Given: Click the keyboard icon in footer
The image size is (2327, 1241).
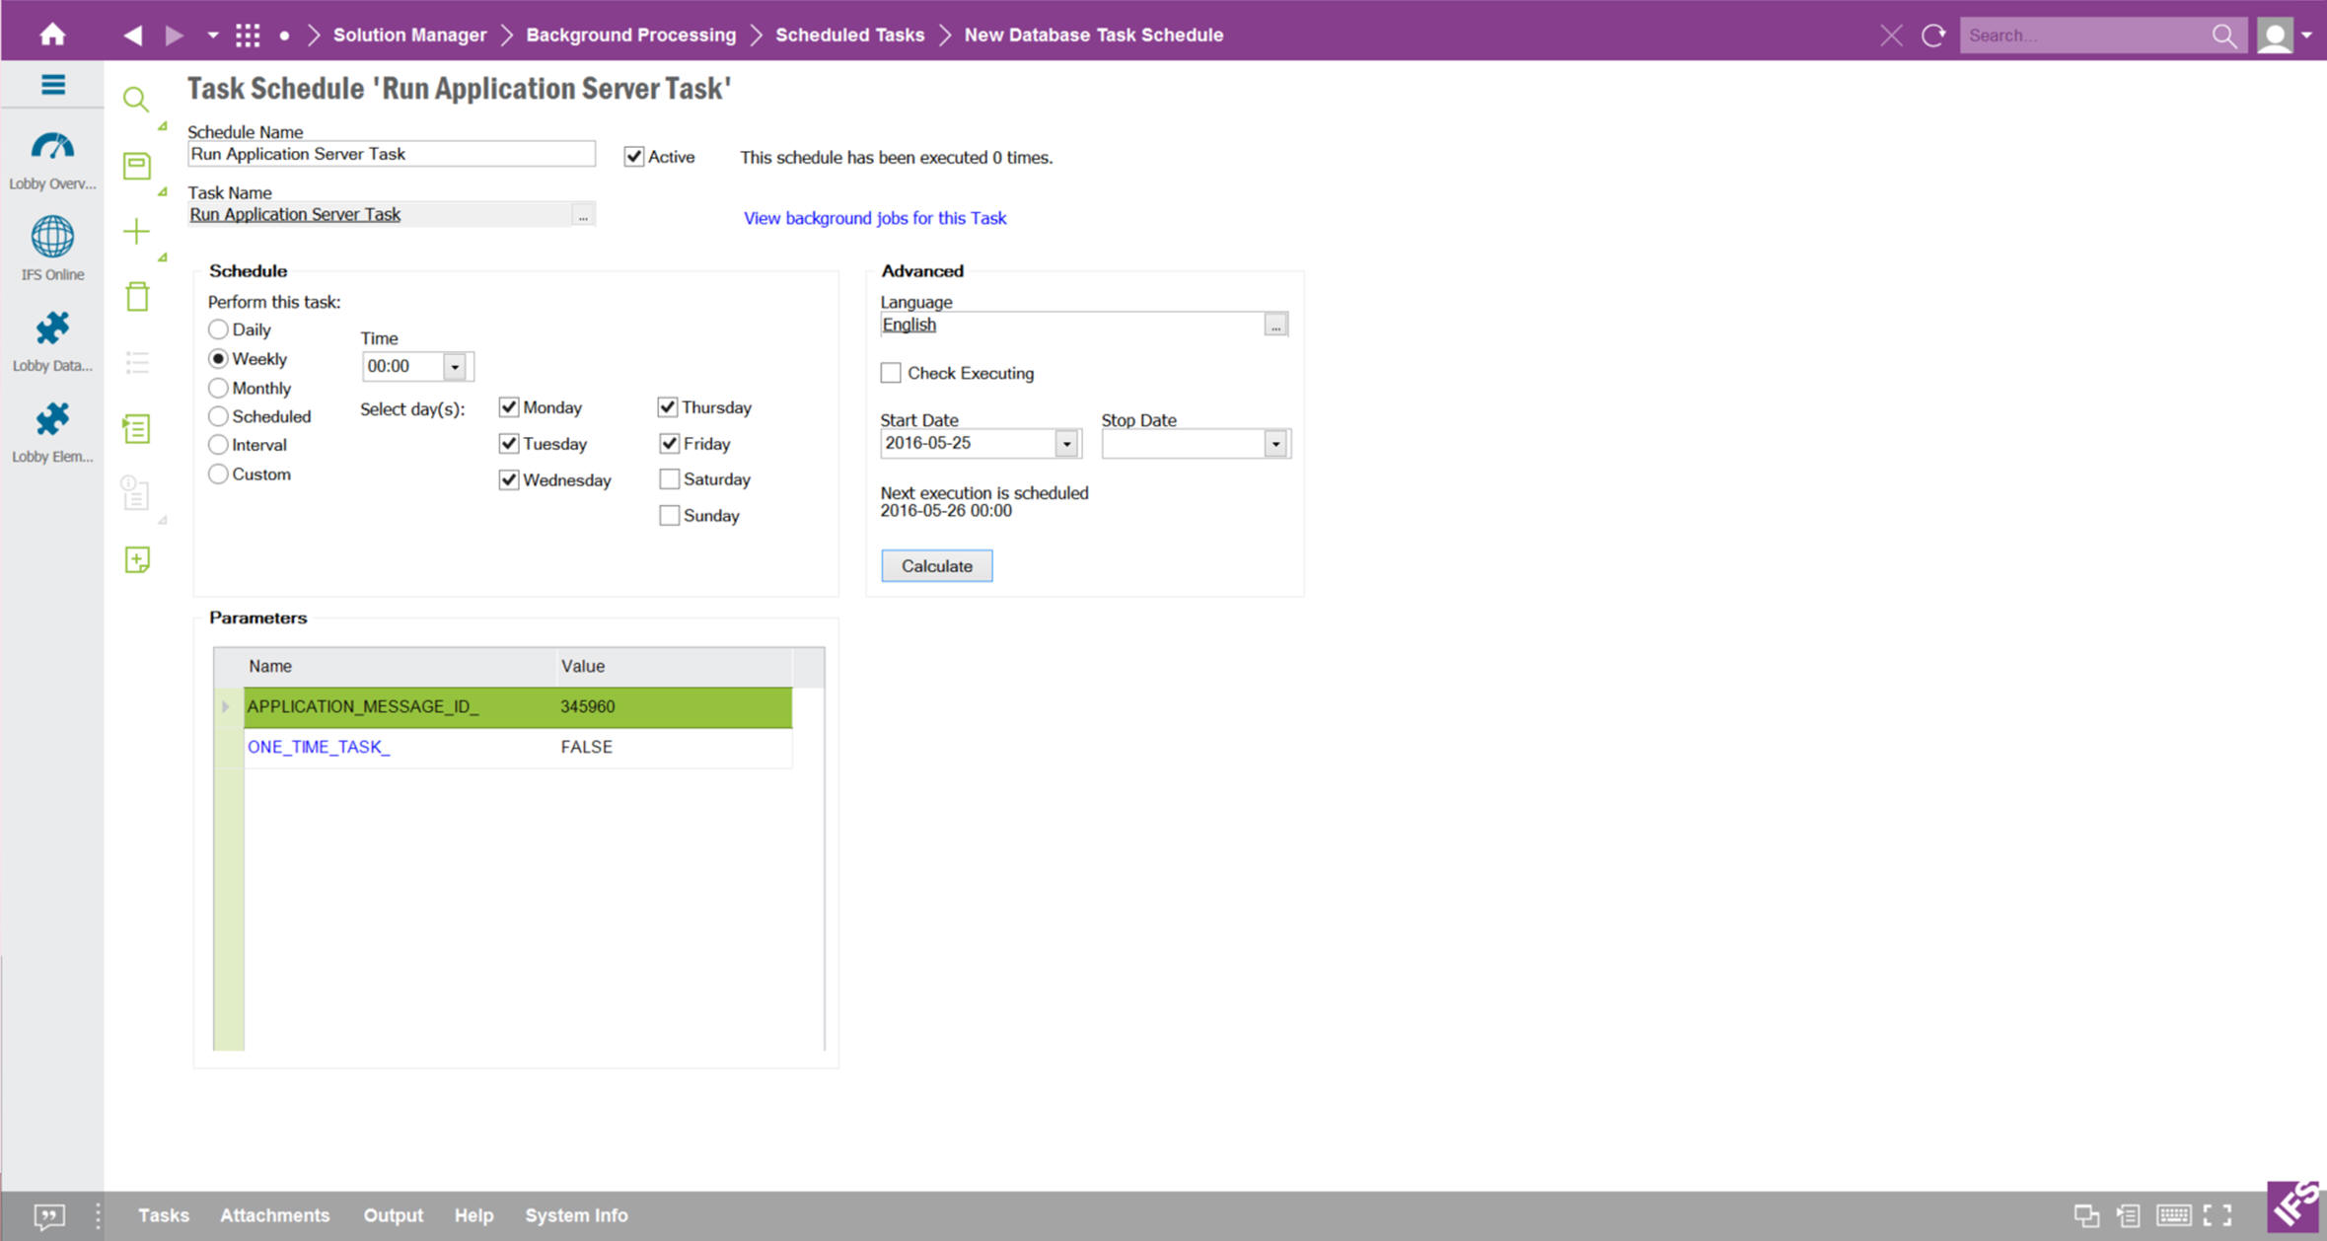Looking at the screenshot, I should (2174, 1215).
